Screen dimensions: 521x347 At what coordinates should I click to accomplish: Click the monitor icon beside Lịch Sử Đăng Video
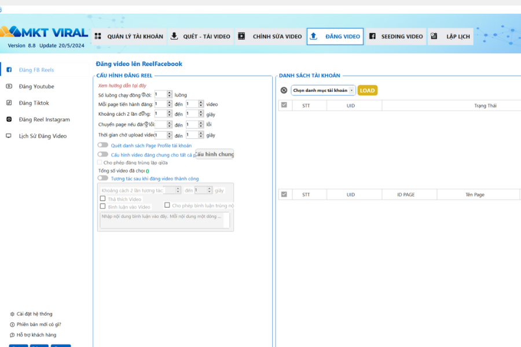pos(9,136)
